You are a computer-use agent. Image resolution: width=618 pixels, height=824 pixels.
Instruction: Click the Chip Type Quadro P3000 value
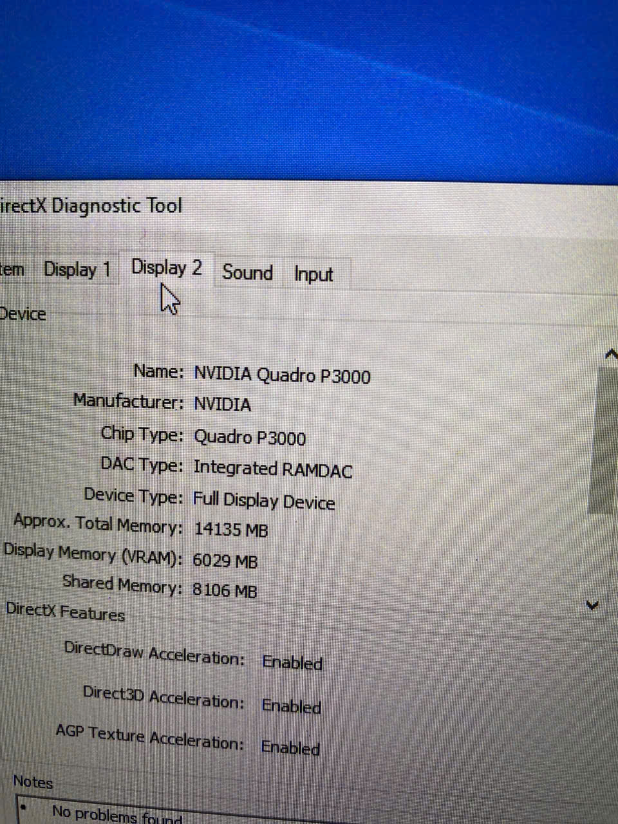tap(250, 438)
